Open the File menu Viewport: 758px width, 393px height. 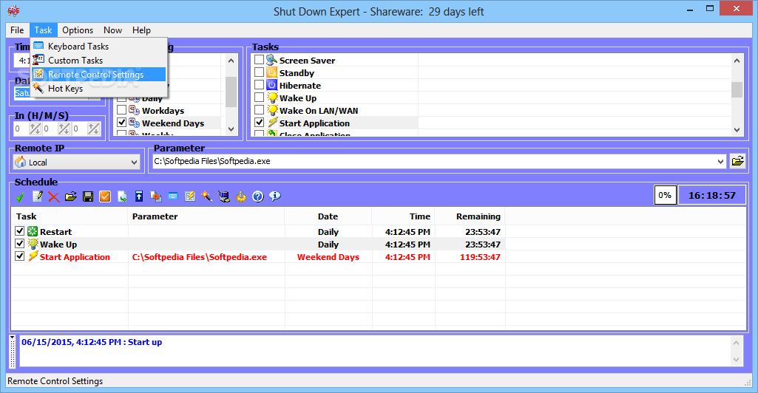click(x=18, y=30)
